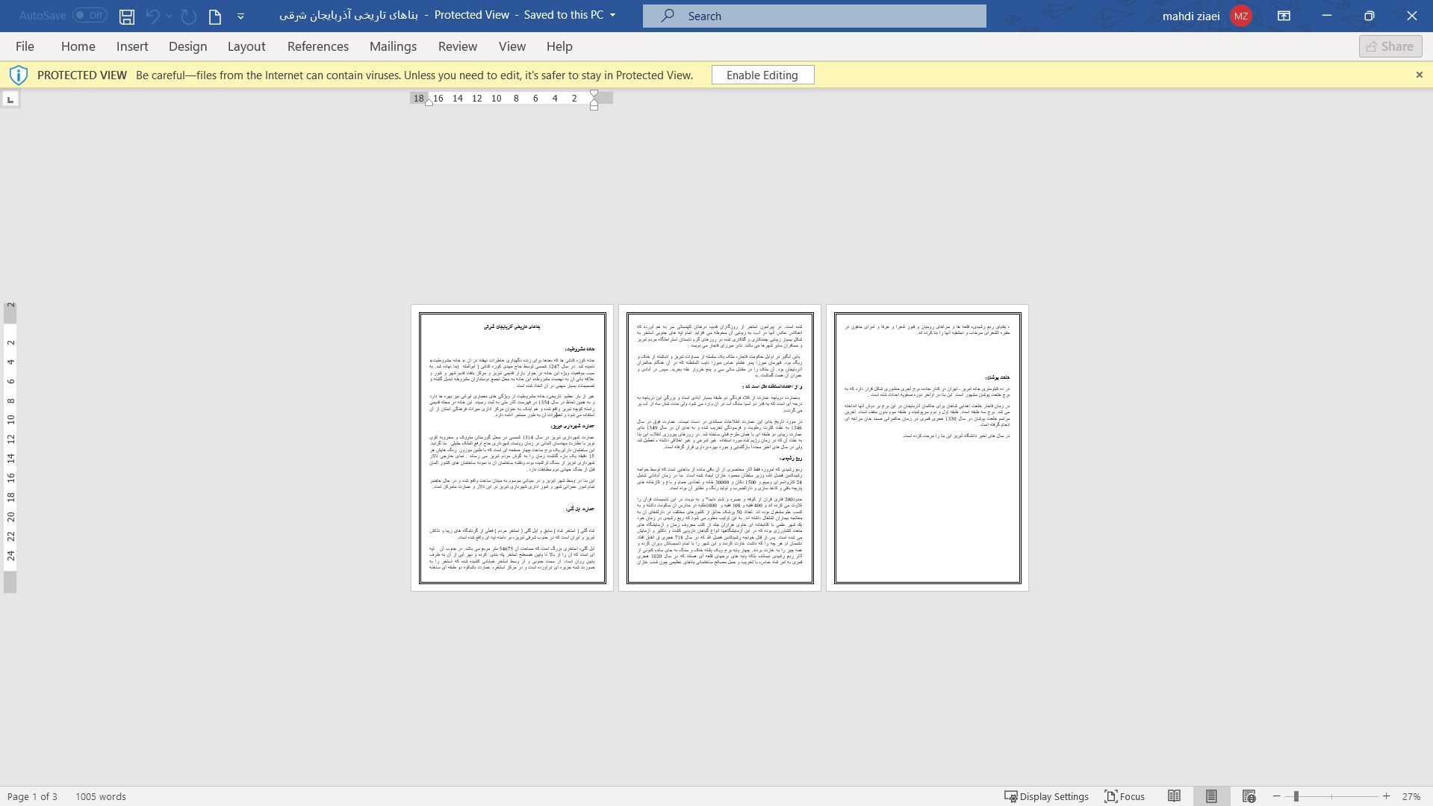Select the View tab
This screenshot has width=1433, height=806.
pyautogui.click(x=512, y=46)
